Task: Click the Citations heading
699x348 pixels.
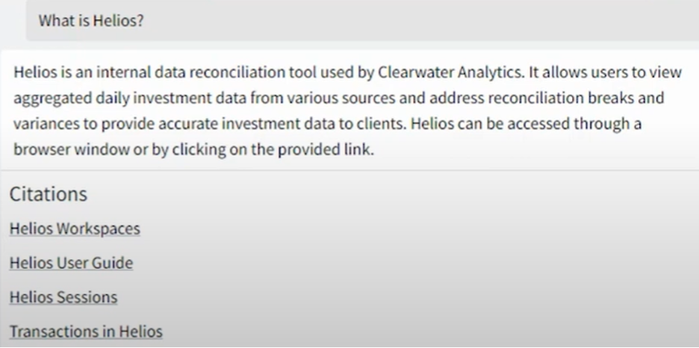Action: tap(49, 194)
